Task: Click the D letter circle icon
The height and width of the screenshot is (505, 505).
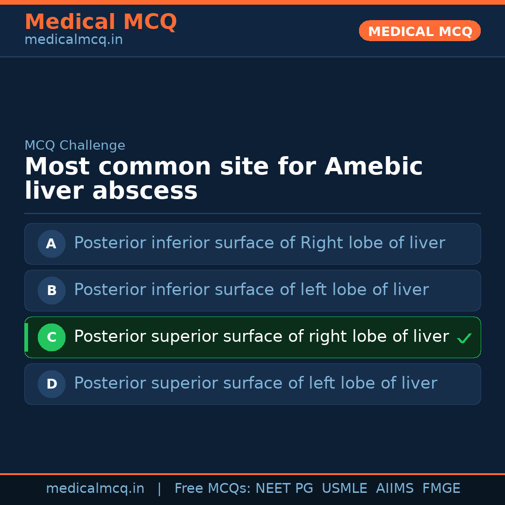Action: click(51, 384)
